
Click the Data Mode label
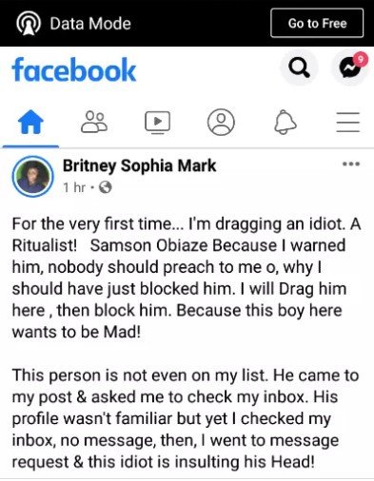click(90, 24)
